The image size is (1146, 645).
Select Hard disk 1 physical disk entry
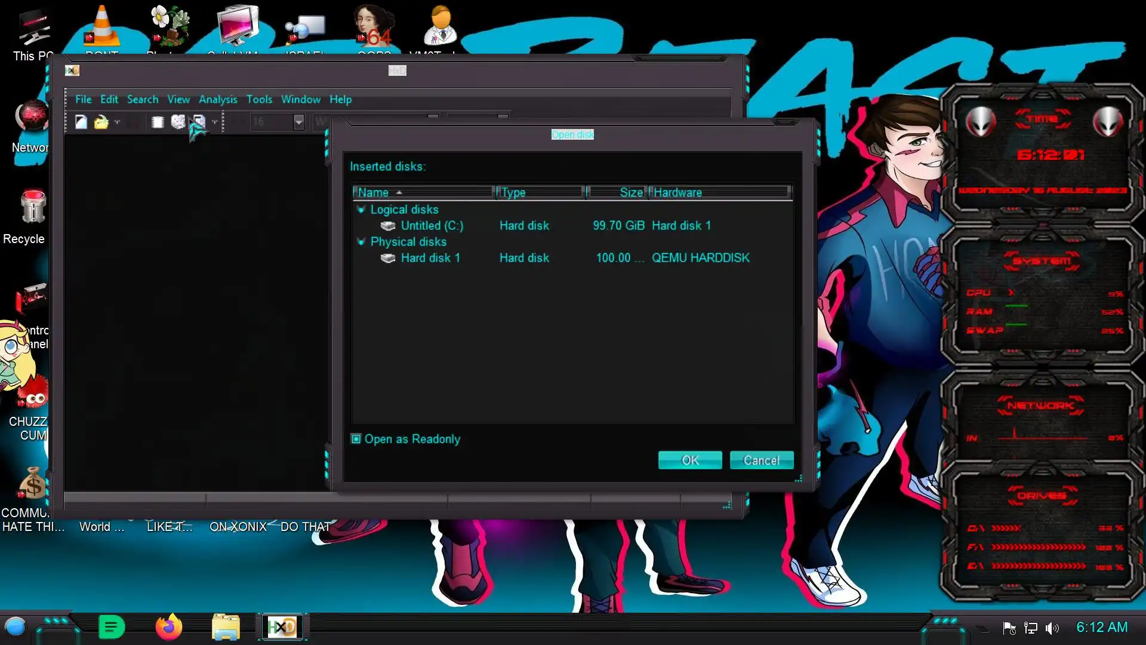[x=430, y=258]
